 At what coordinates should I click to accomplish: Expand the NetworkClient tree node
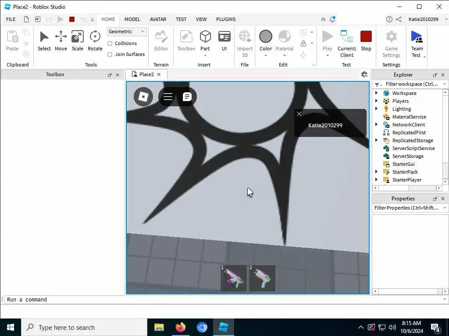377,124
